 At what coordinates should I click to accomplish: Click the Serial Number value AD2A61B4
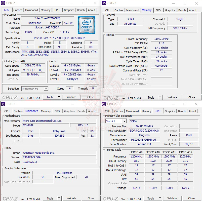coord(144,144)
